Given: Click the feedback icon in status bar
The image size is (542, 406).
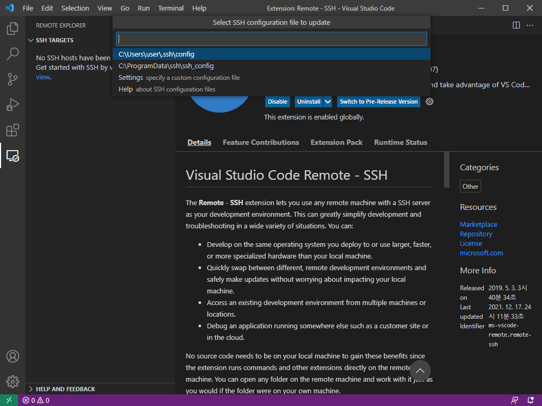Looking at the screenshot, I should [x=514, y=401].
